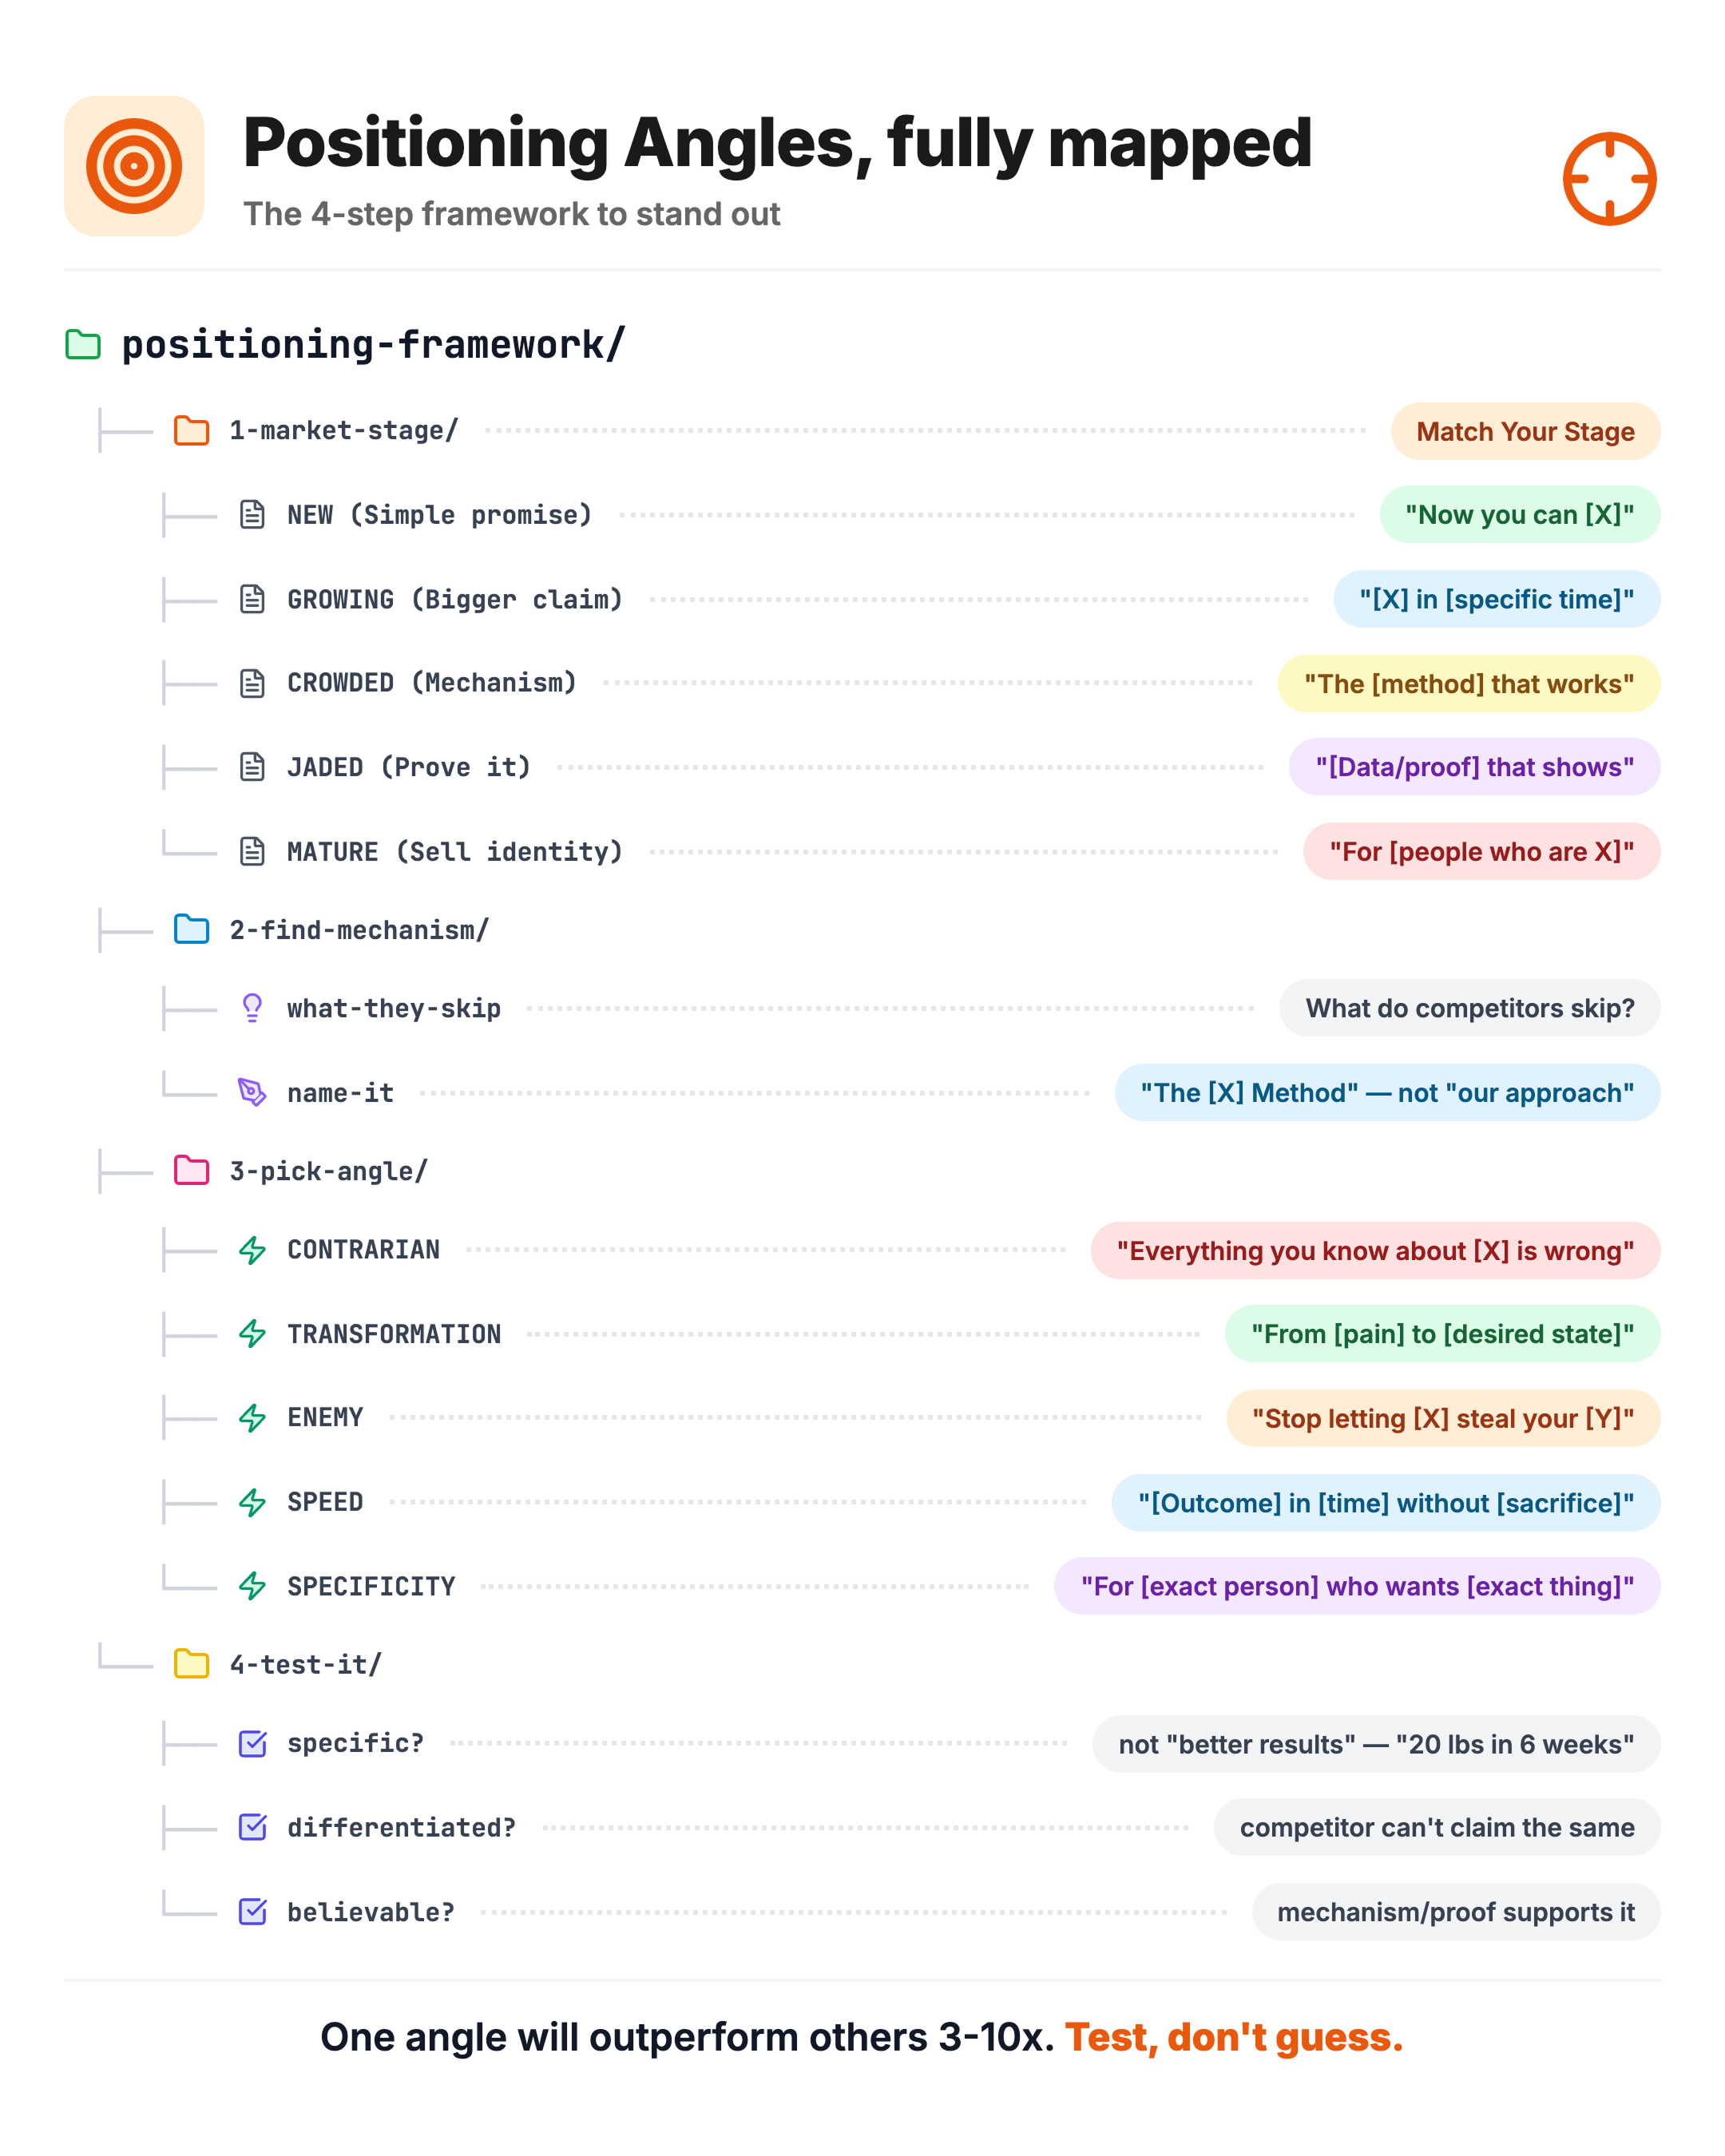The height and width of the screenshot is (2156, 1725).
Task: Select the TRANSFORMATION tree item
Action: point(394,1334)
